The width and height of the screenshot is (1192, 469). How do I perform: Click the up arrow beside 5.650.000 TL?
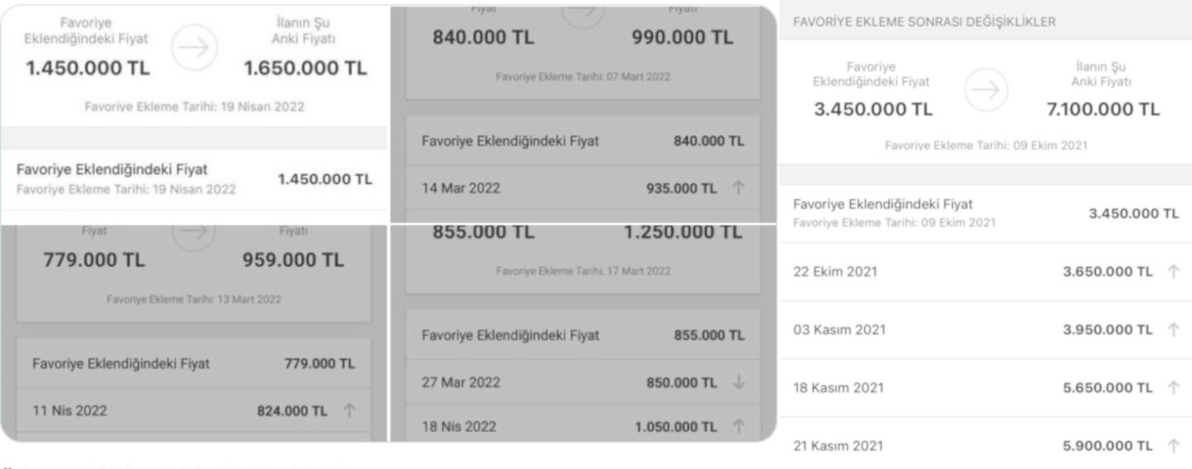[x=1172, y=387]
